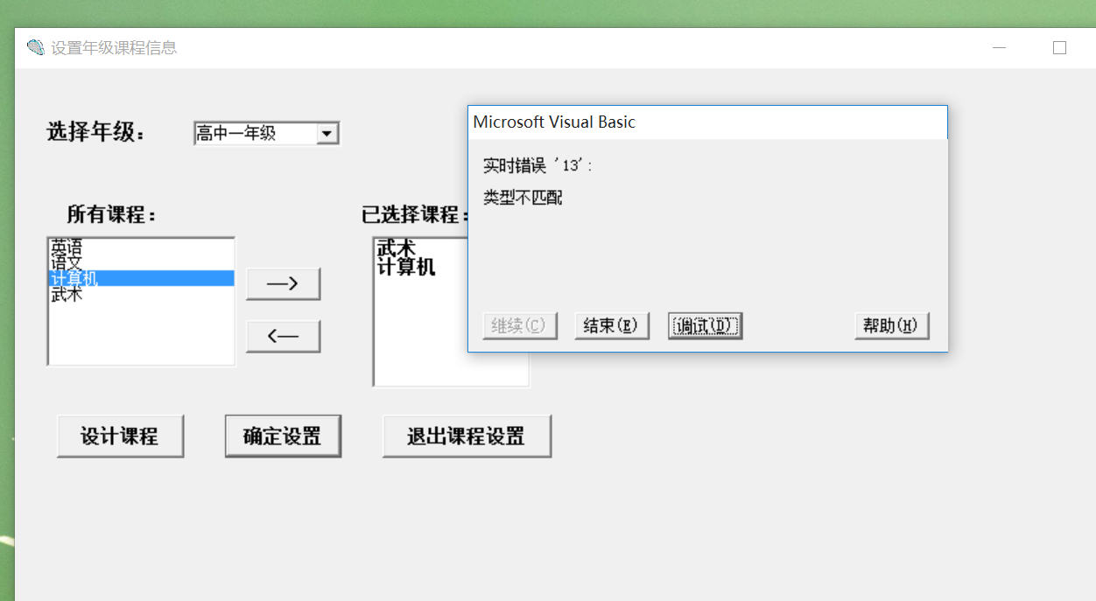Click the 确定设置 button
Screen dimensions: 1096x601
[x=283, y=436]
